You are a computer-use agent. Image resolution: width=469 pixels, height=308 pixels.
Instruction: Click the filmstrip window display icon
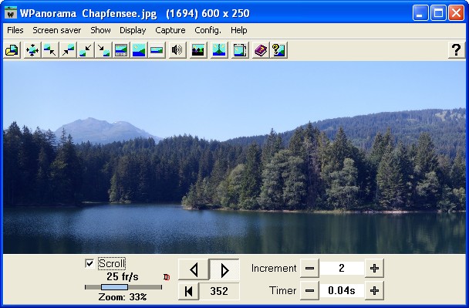click(121, 50)
